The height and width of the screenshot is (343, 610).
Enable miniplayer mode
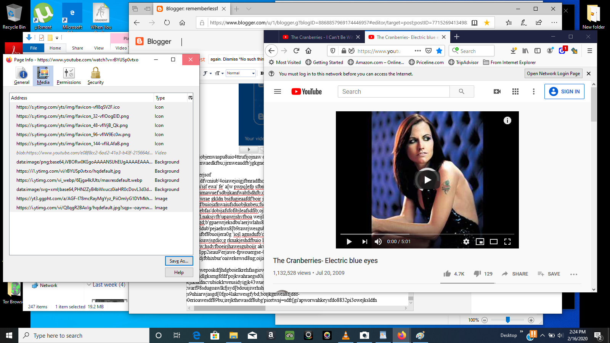(480, 242)
